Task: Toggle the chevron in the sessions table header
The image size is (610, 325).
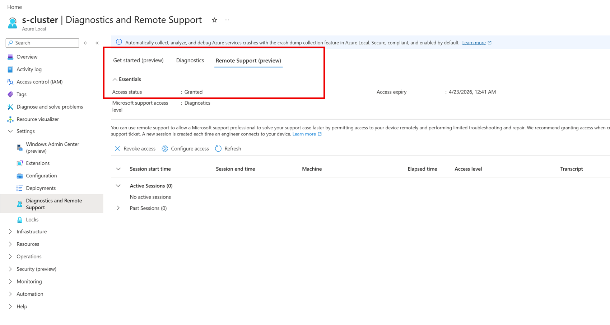Action: [x=118, y=169]
